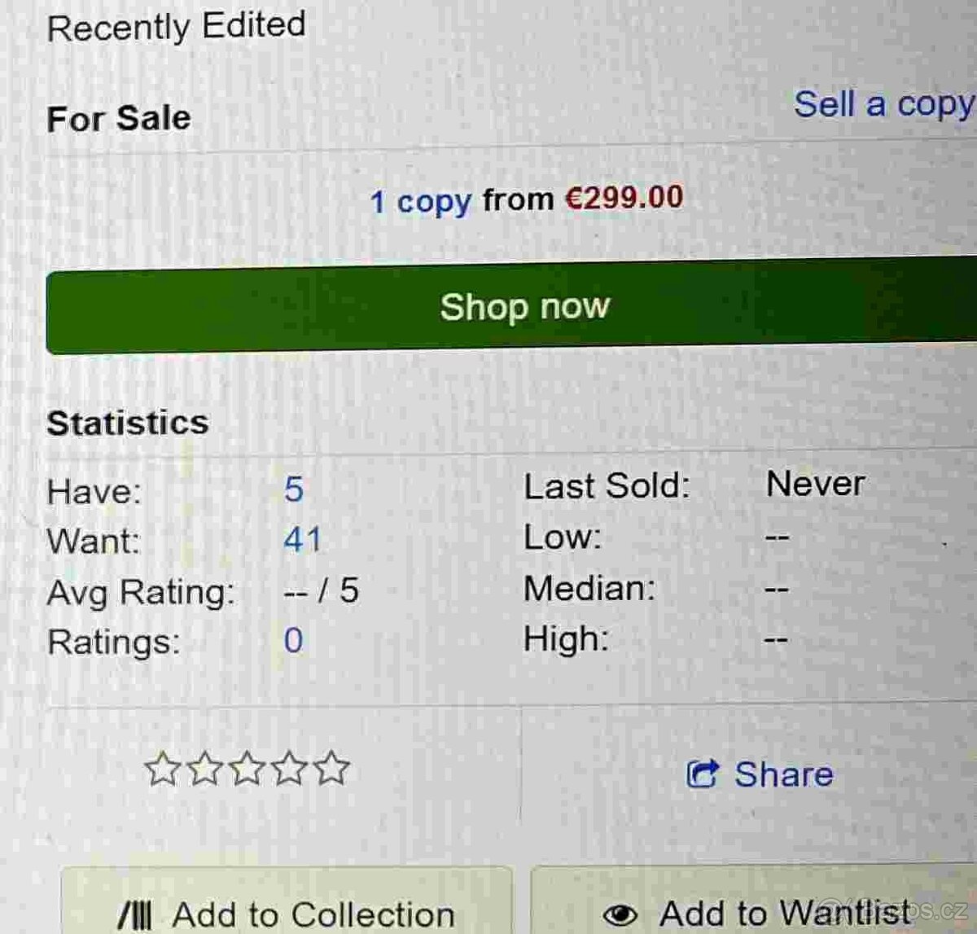Image resolution: width=977 pixels, height=934 pixels.
Task: Click the Add to Collection label
Action: (x=313, y=914)
